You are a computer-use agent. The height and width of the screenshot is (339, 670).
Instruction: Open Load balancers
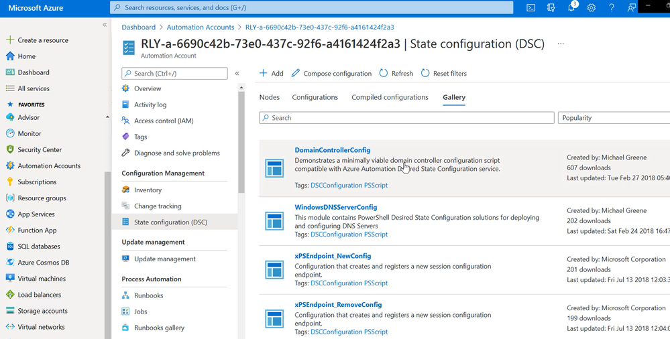[x=34, y=295]
